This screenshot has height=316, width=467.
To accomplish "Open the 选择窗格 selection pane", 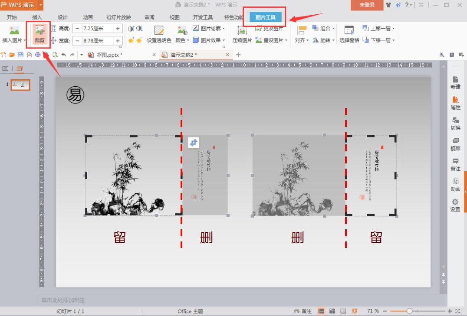I will pyautogui.click(x=349, y=34).
